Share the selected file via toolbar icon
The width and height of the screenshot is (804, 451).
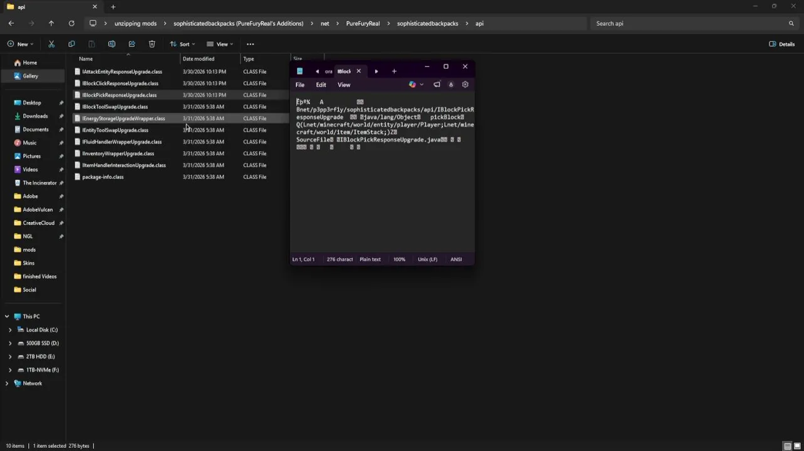(x=132, y=44)
